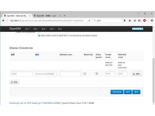This screenshot has width=155, height=116.
Task: Open the third dropdown menu in OpenWrt navbar
Action: [x=44, y=29]
